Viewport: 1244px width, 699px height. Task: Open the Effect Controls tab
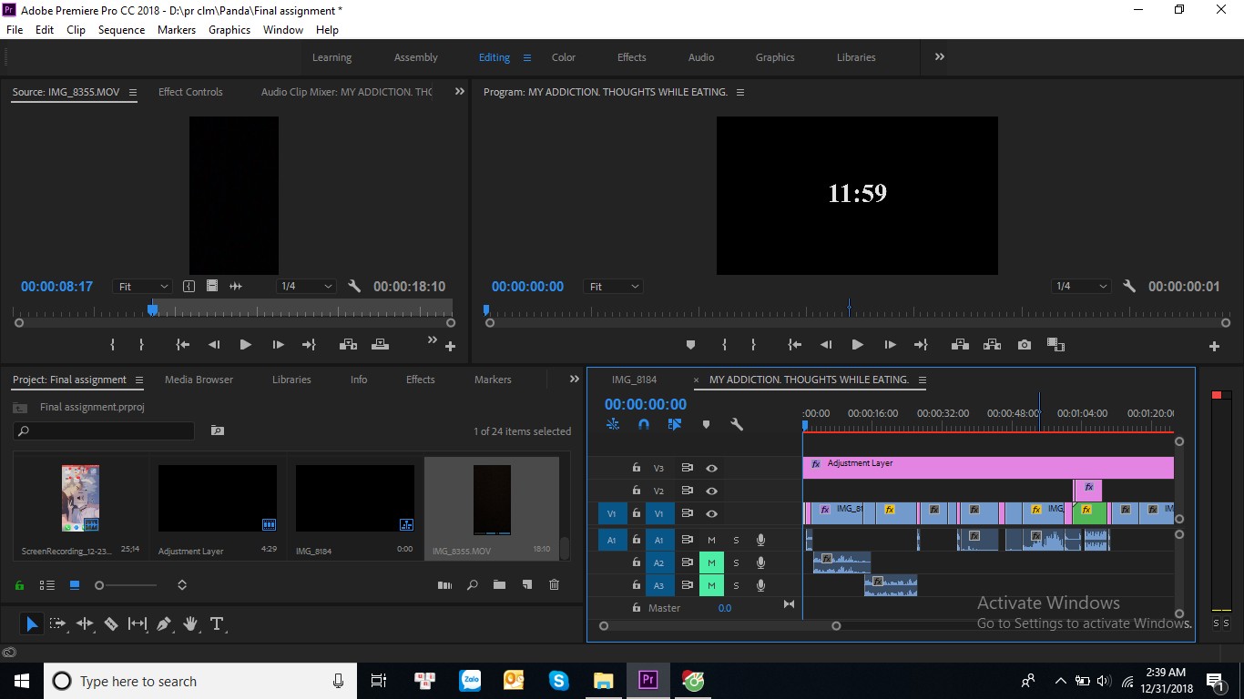pos(190,92)
